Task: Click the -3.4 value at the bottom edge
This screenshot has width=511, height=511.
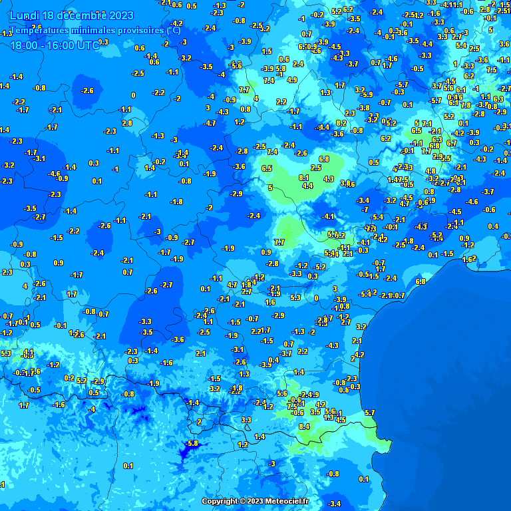Action: pos(335,504)
